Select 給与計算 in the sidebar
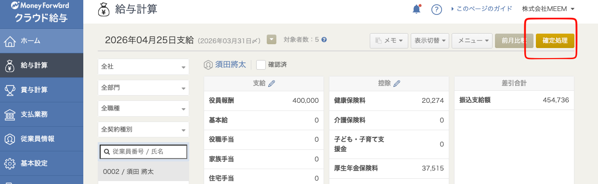 [x=41, y=65]
